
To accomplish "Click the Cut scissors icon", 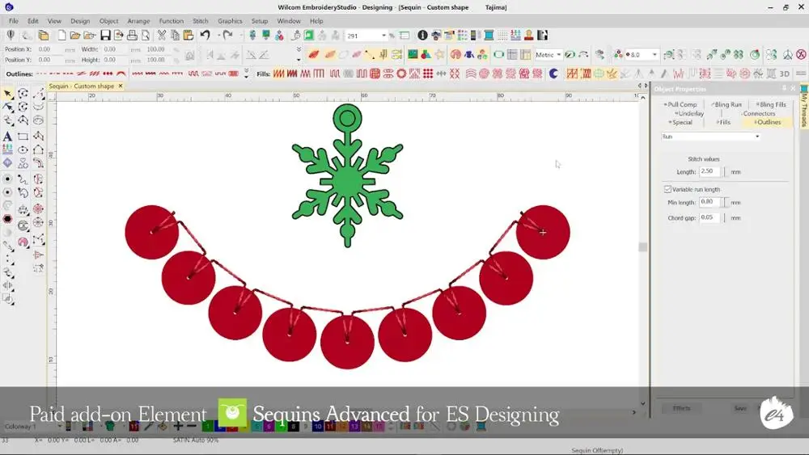I will coord(162,35).
